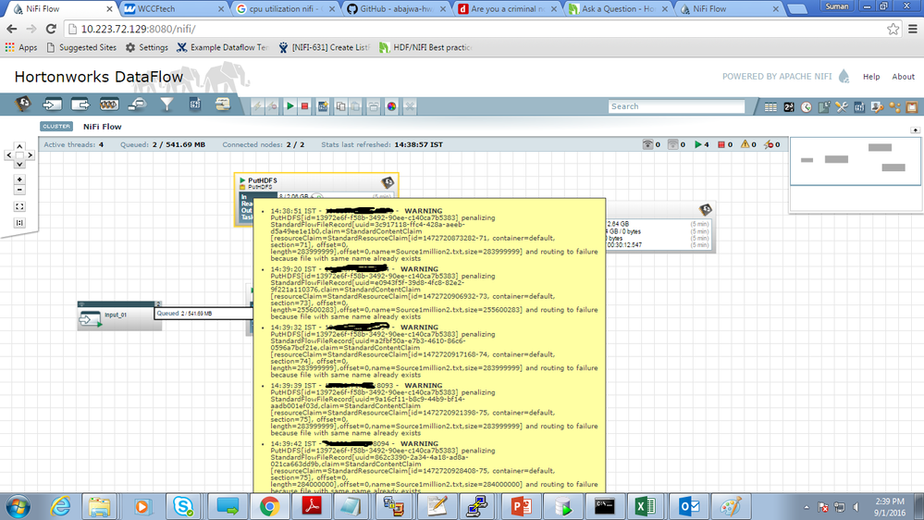Pan canvas down with arrow

click(19, 165)
